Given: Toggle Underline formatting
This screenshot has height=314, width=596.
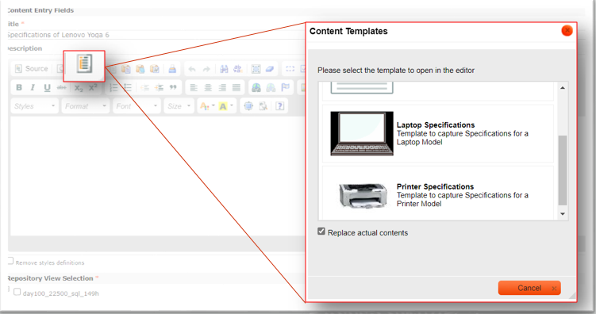Looking at the screenshot, I should coord(47,88).
